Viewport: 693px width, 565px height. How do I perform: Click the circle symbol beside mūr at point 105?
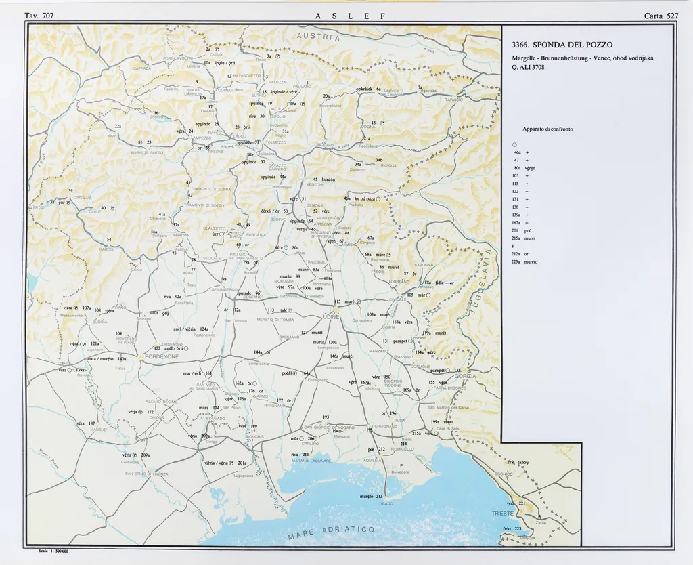pyautogui.click(x=428, y=295)
